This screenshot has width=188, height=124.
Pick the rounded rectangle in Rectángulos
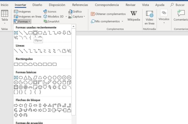21,64
